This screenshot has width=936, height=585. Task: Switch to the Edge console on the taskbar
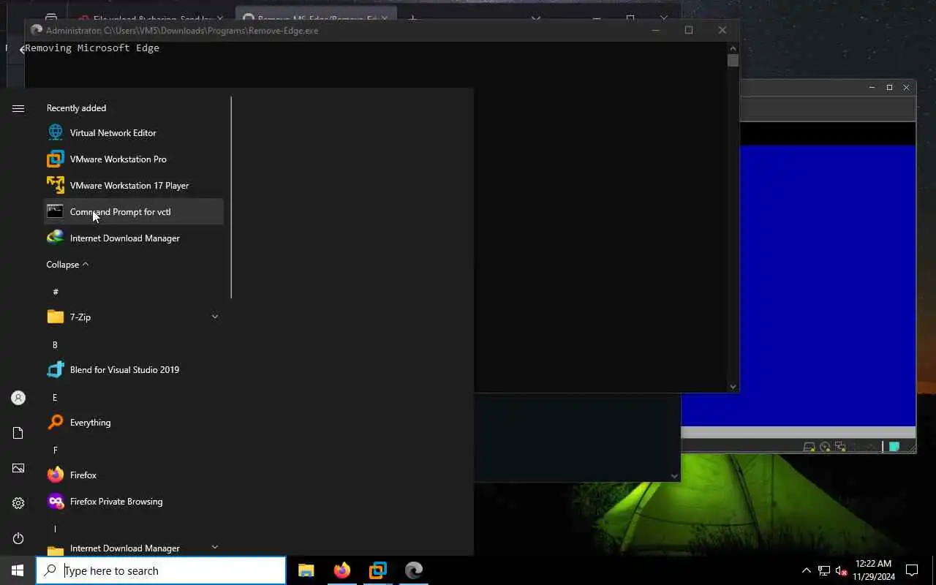pos(414,570)
